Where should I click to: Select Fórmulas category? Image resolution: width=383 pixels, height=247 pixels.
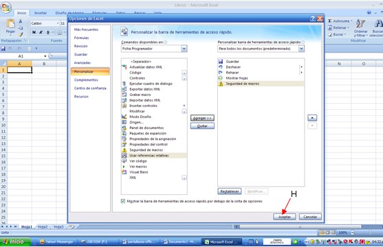(x=82, y=38)
